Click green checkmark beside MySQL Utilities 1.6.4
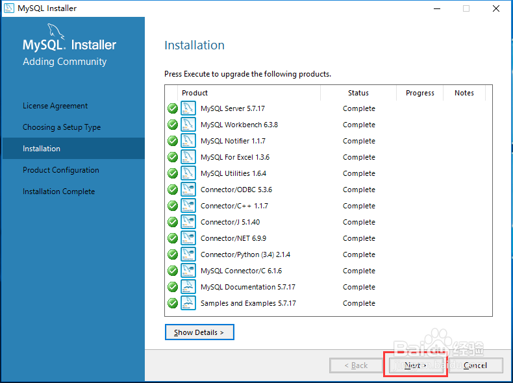This screenshot has height=383, width=513. [173, 173]
